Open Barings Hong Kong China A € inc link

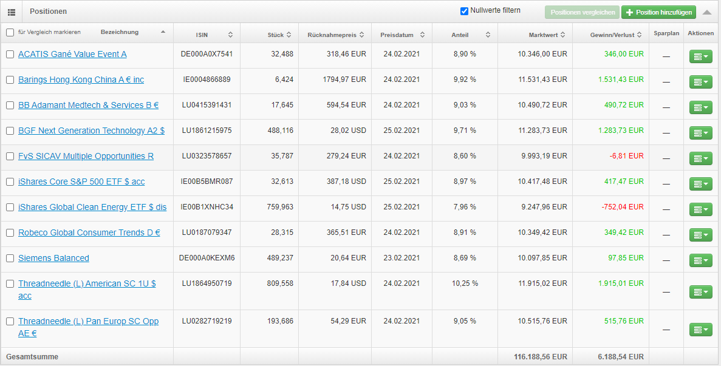(x=81, y=80)
